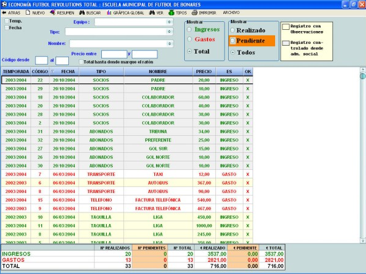This screenshot has height=274, width=366.
Task: Enable the Temp. checkbox
Action: pyautogui.click(x=7, y=21)
